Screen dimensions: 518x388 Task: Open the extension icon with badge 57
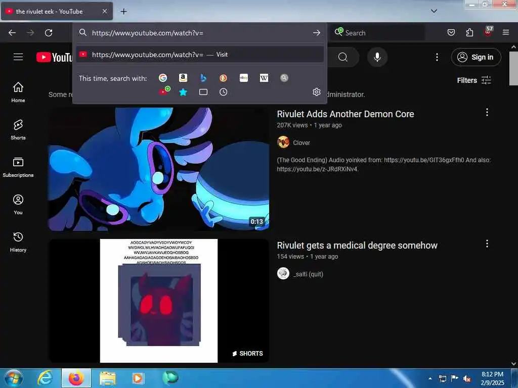click(488, 32)
